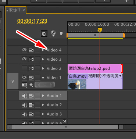
Task: Mute the Audio 1 track speaker
Action: (x=25, y=96)
